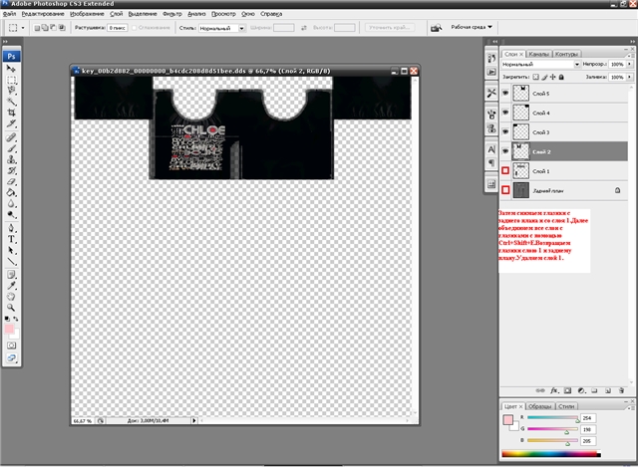Select the Magic Wand tool
Image resolution: width=638 pixels, height=468 pixels.
tap(11, 102)
